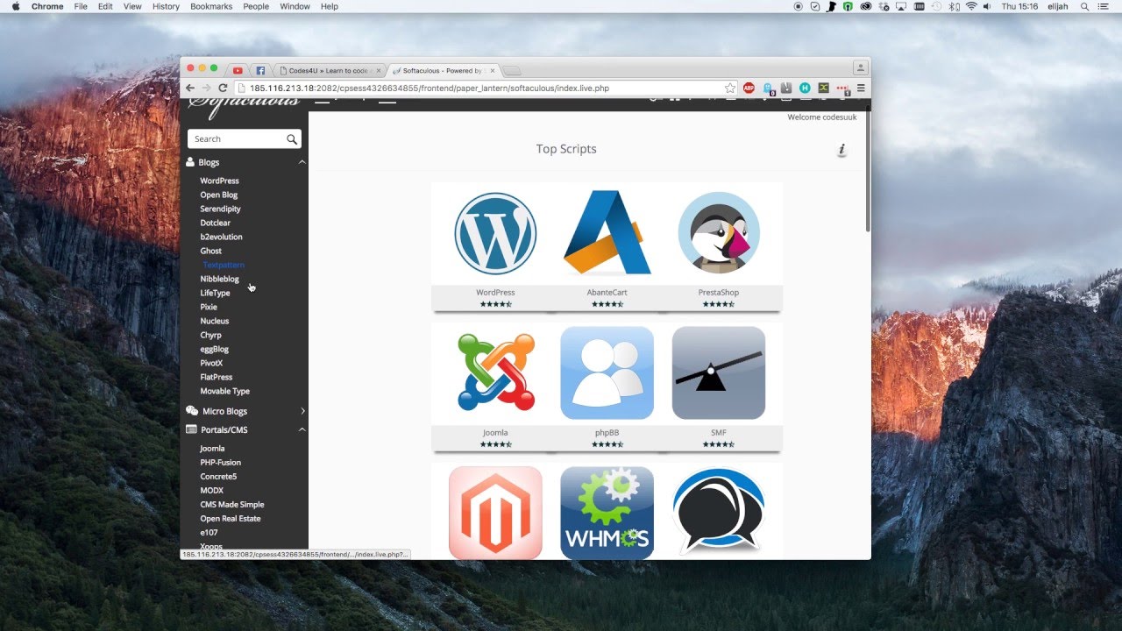Screen dimensions: 1122x631
Task: Open the Notification Center icon
Action: pos(1103,6)
